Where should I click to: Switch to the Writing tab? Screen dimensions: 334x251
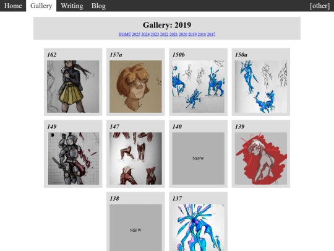point(72,6)
